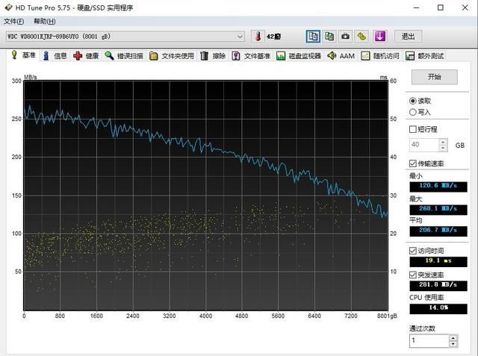
Task: Open the 擦除 erase tab
Action: coord(214,56)
